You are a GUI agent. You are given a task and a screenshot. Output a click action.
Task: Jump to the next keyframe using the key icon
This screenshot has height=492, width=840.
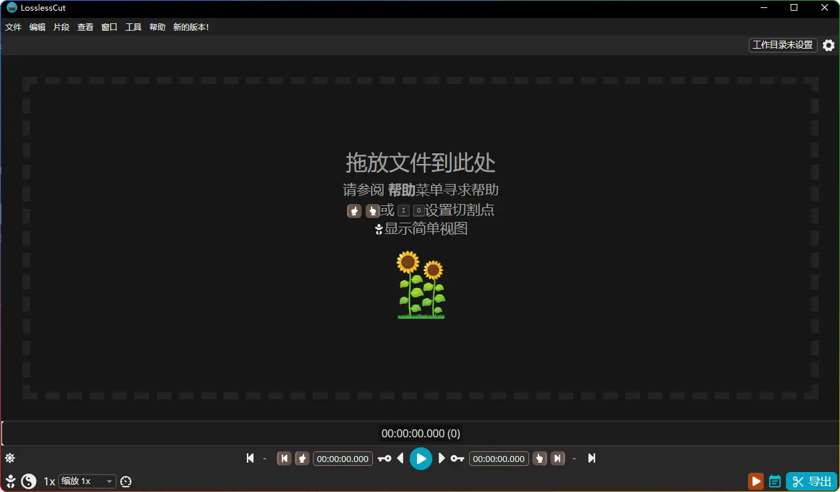[457, 459]
